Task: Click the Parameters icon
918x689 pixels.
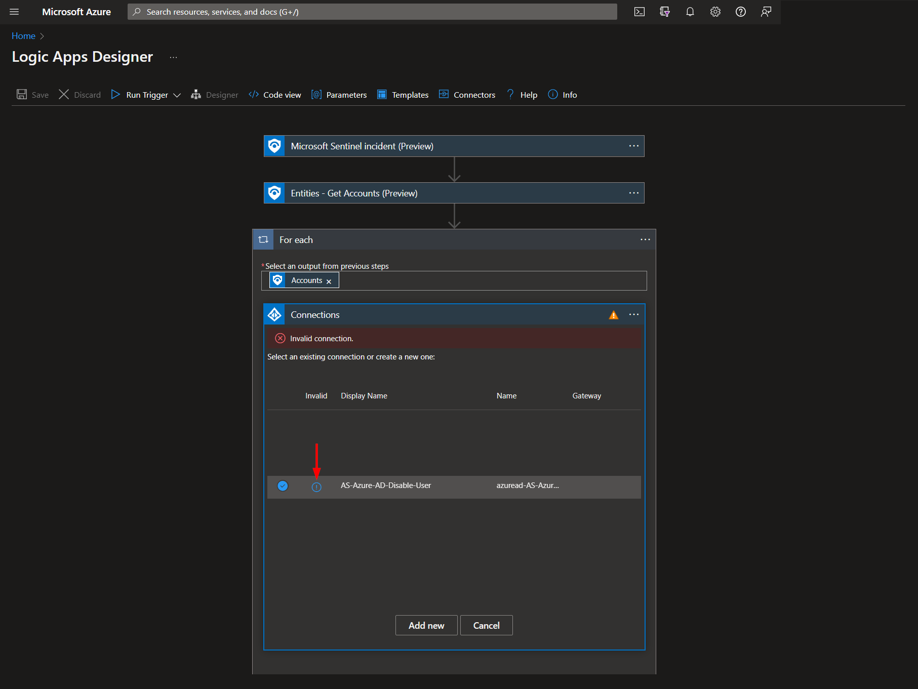Action: click(316, 95)
